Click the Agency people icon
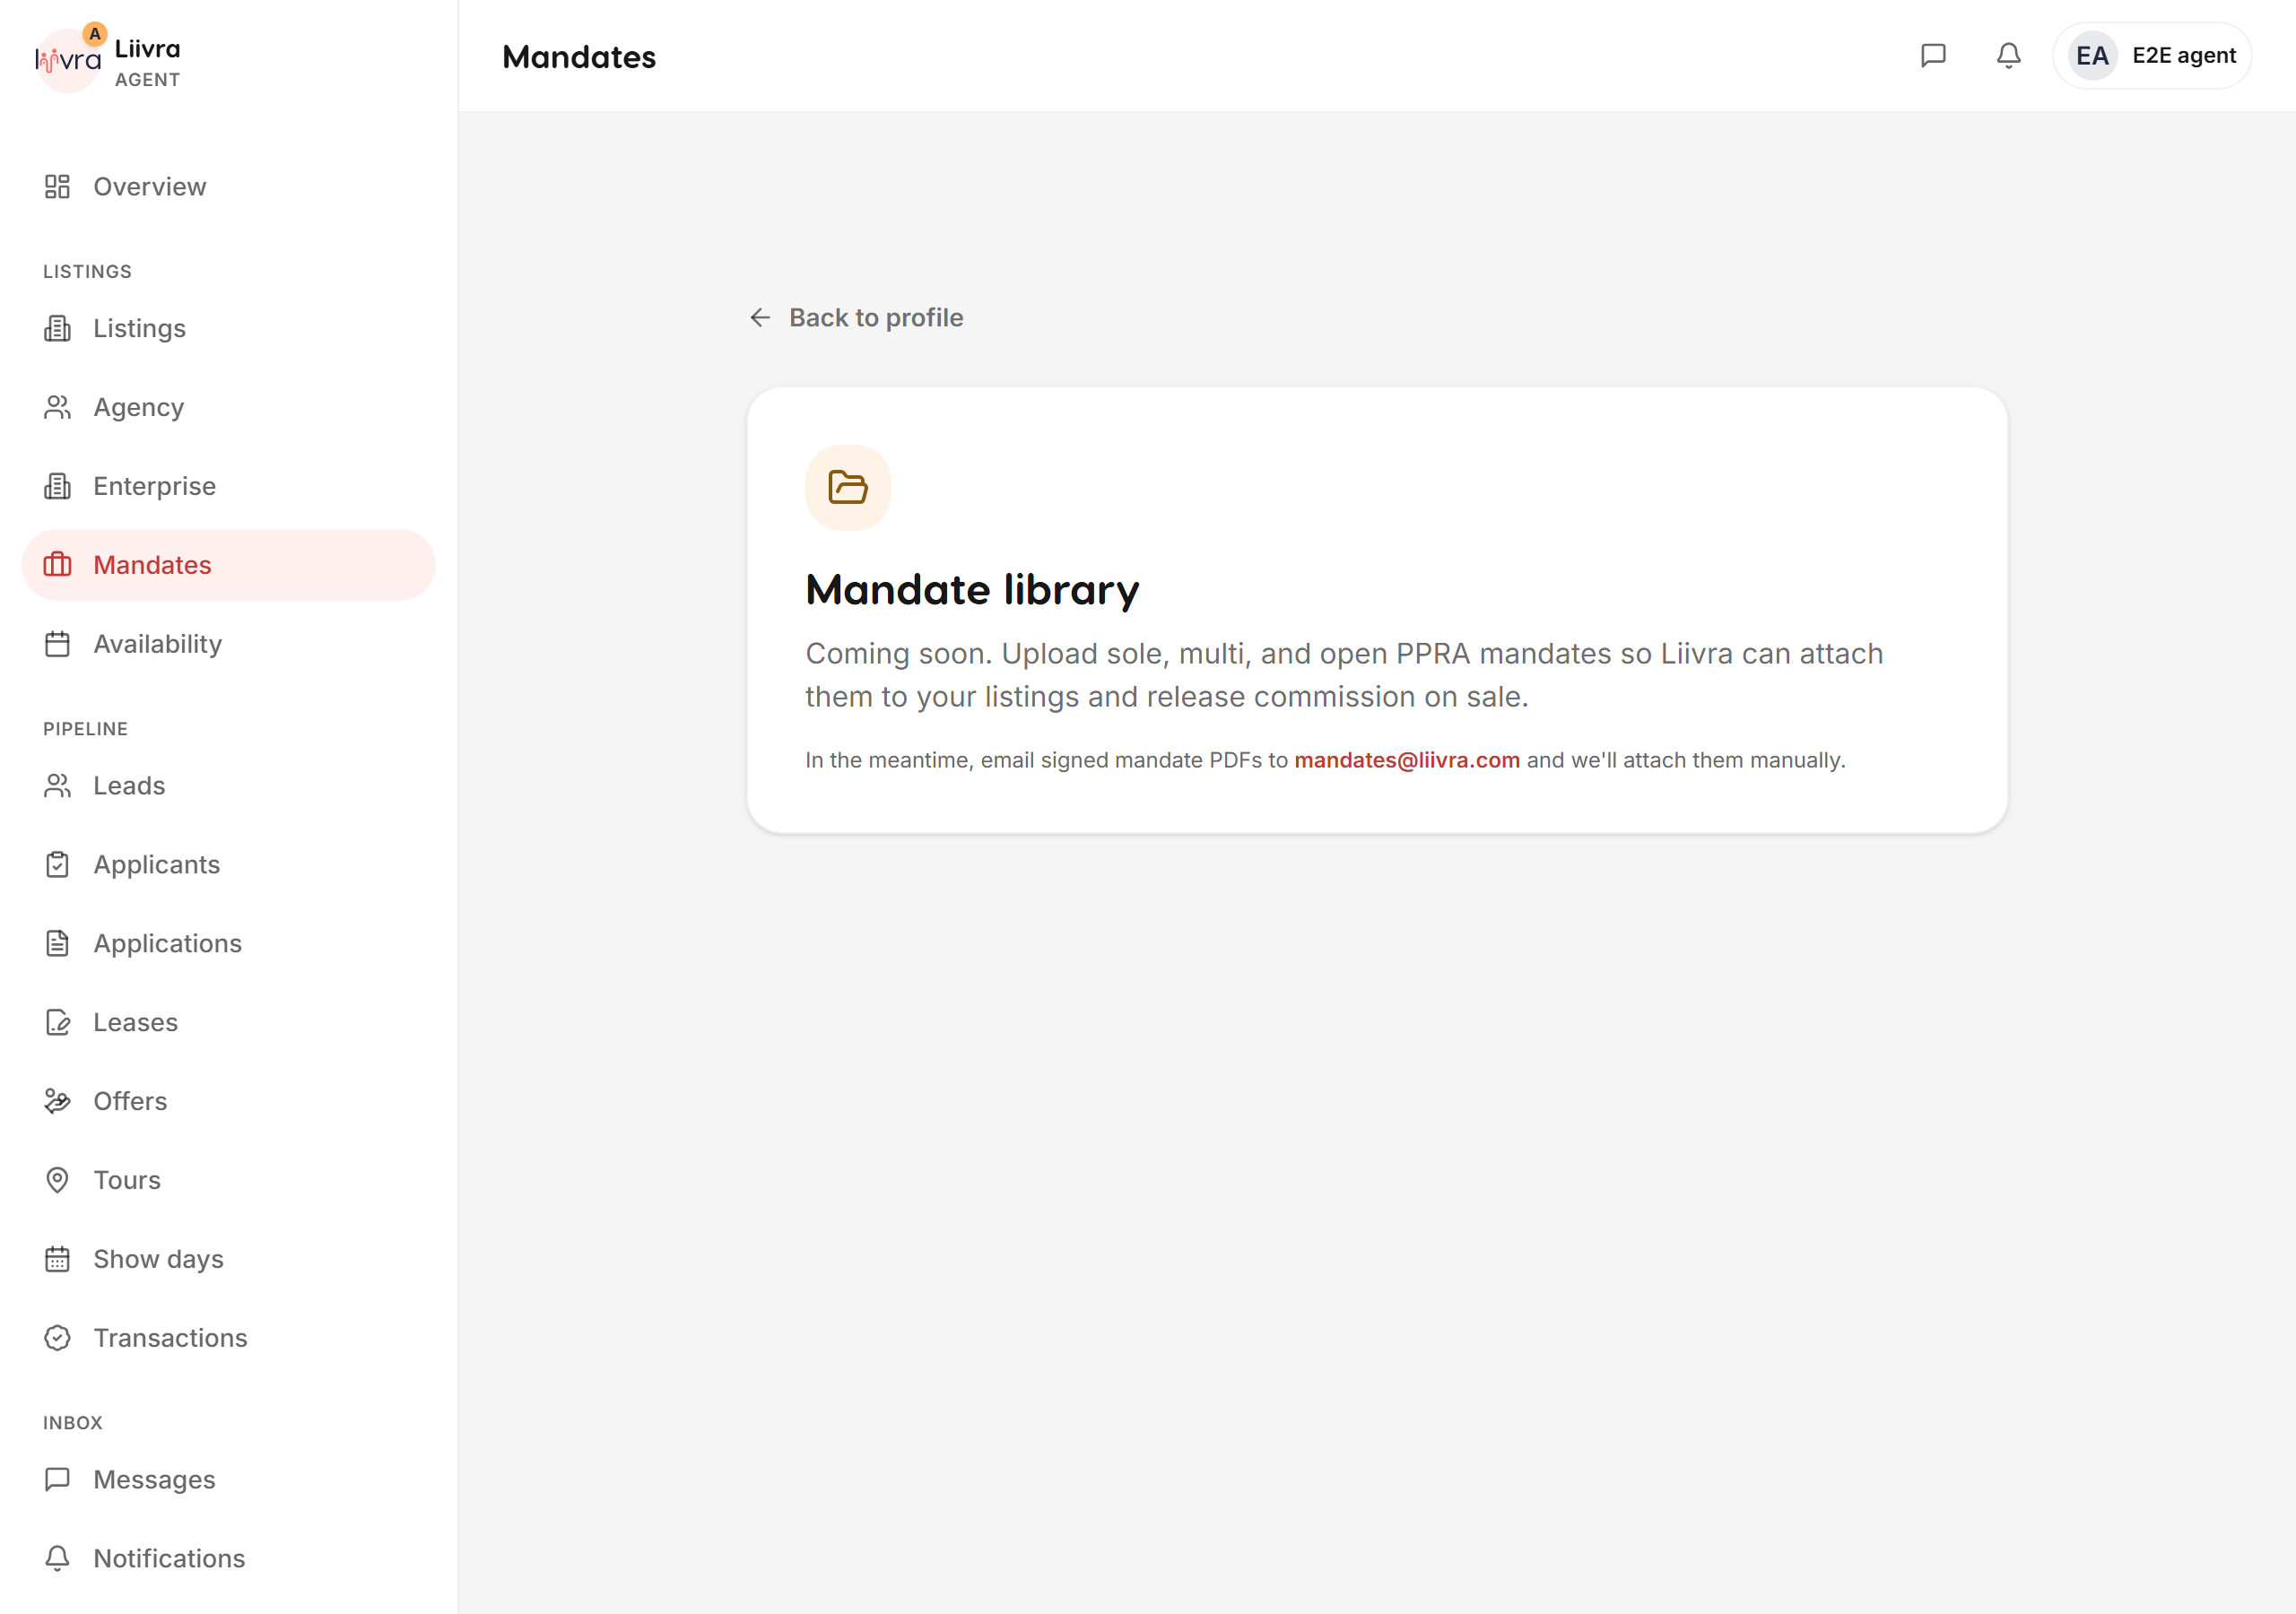Image resolution: width=2296 pixels, height=1614 pixels. 57,407
